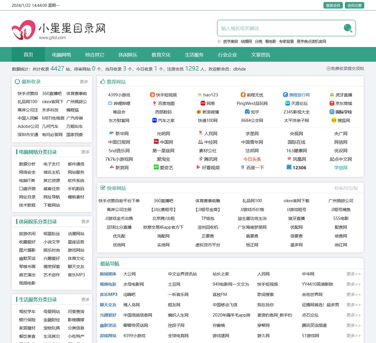Click the magnifier search icon
The image size is (376, 343).
pos(348,28)
